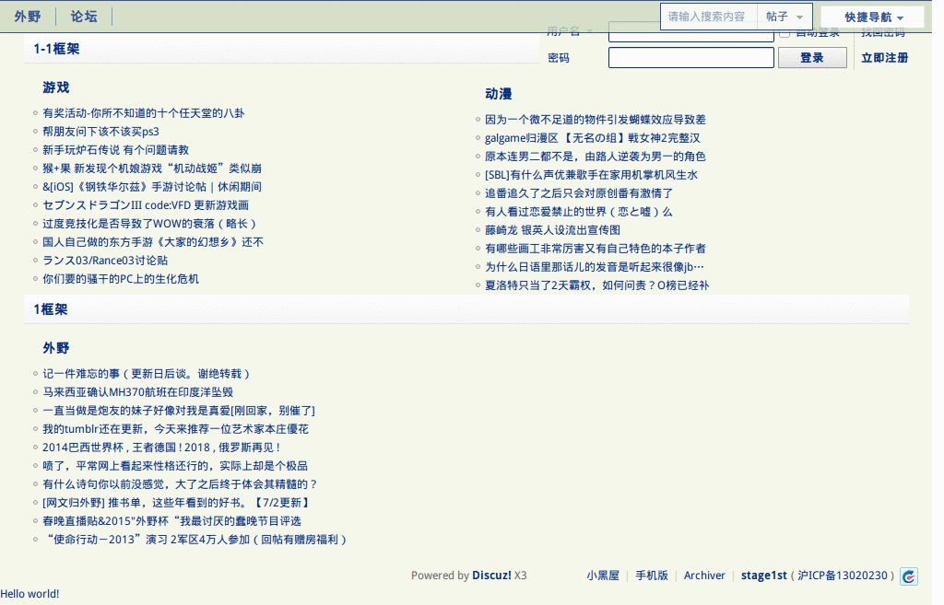Viewport: 944px width, 605px height.
Task: Click the Discuz! footer link
Action: 491,576
